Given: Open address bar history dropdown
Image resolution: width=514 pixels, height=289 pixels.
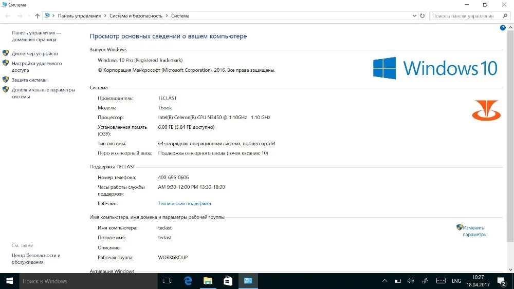Looking at the screenshot, I should 414,16.
